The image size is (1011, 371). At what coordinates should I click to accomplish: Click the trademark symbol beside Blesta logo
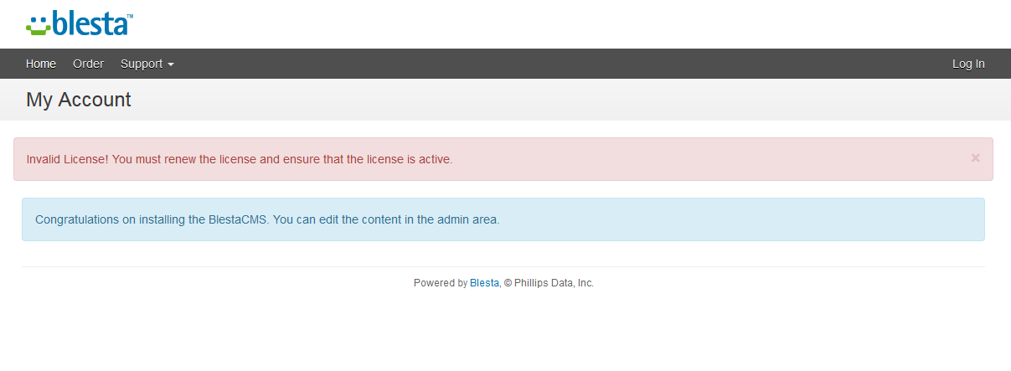tap(130, 15)
